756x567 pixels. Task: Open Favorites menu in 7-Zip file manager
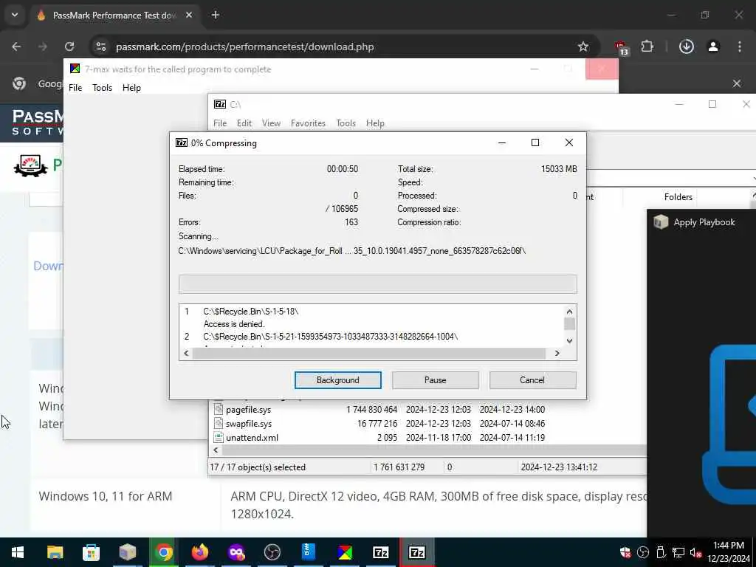click(x=308, y=123)
